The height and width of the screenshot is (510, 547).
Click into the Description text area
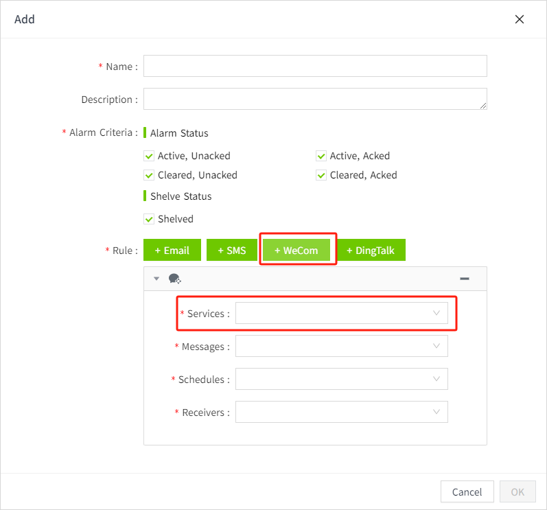[x=315, y=99]
